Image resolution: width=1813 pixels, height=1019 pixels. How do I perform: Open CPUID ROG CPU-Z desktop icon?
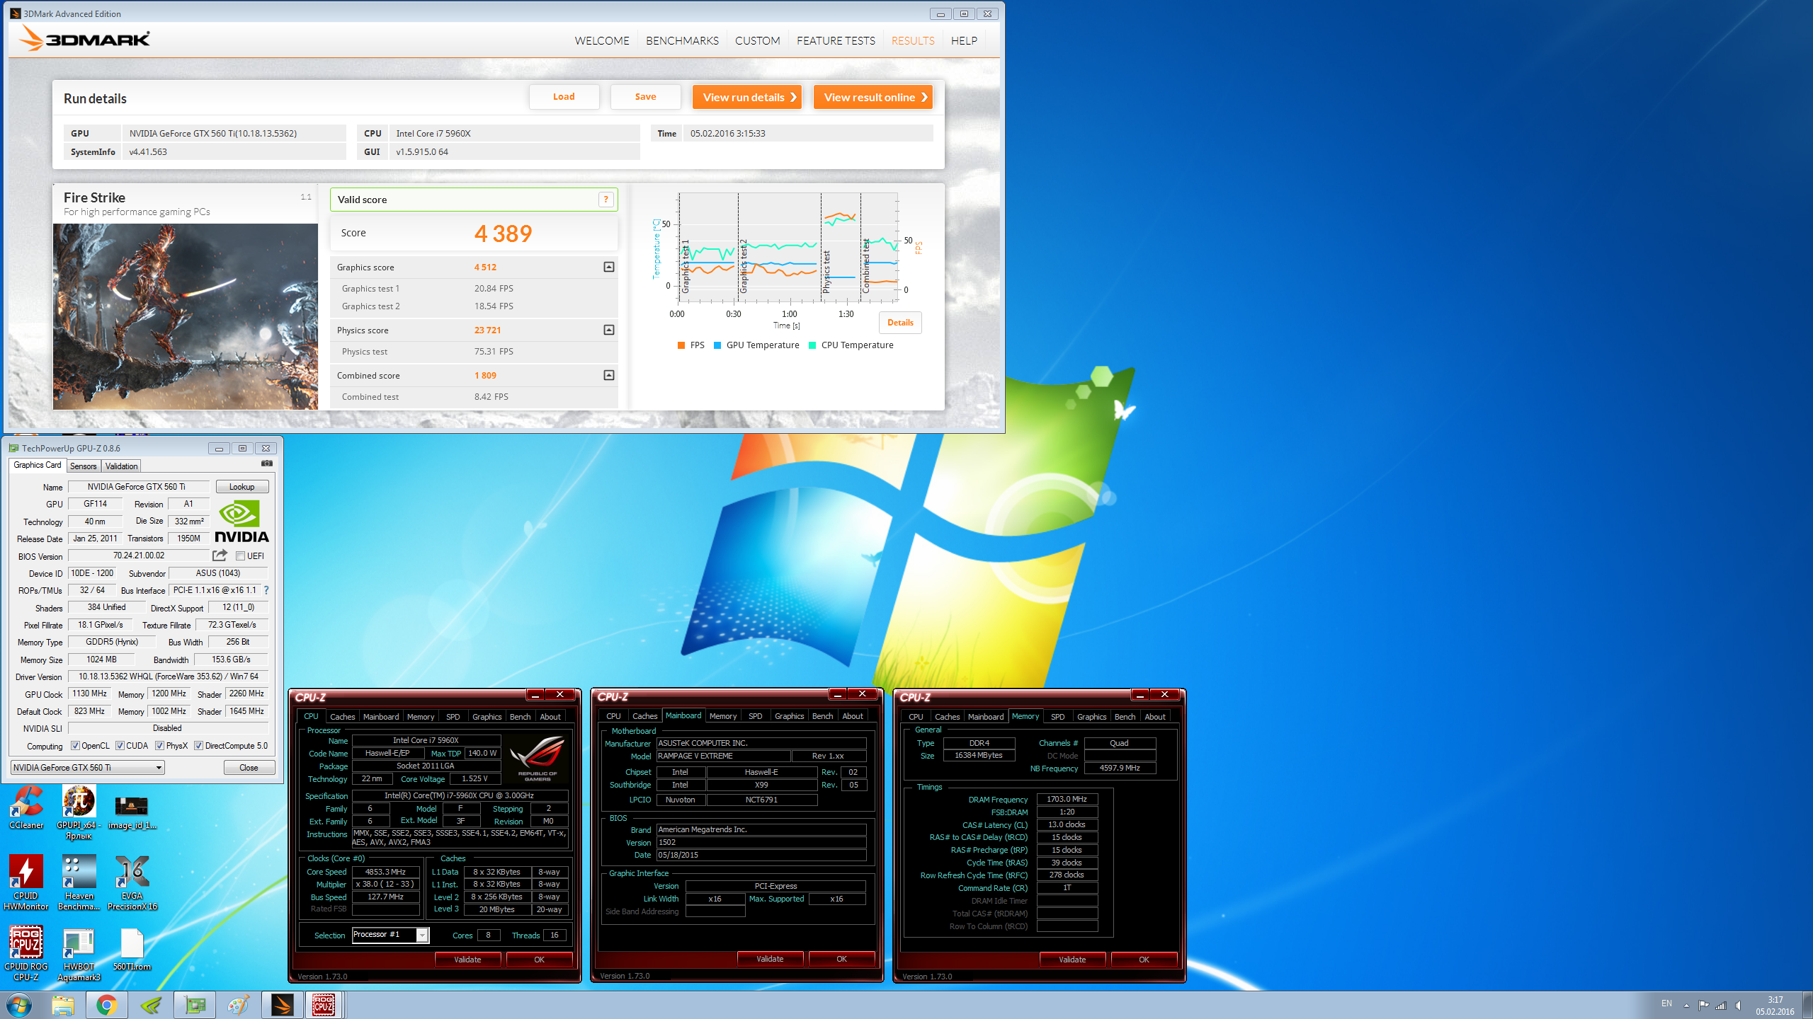(26, 953)
